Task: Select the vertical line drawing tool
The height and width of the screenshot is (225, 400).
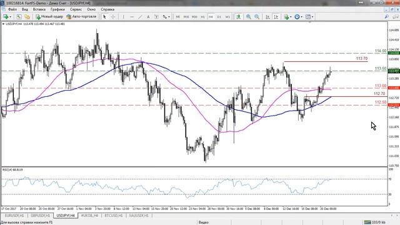Action: (x=124, y=17)
